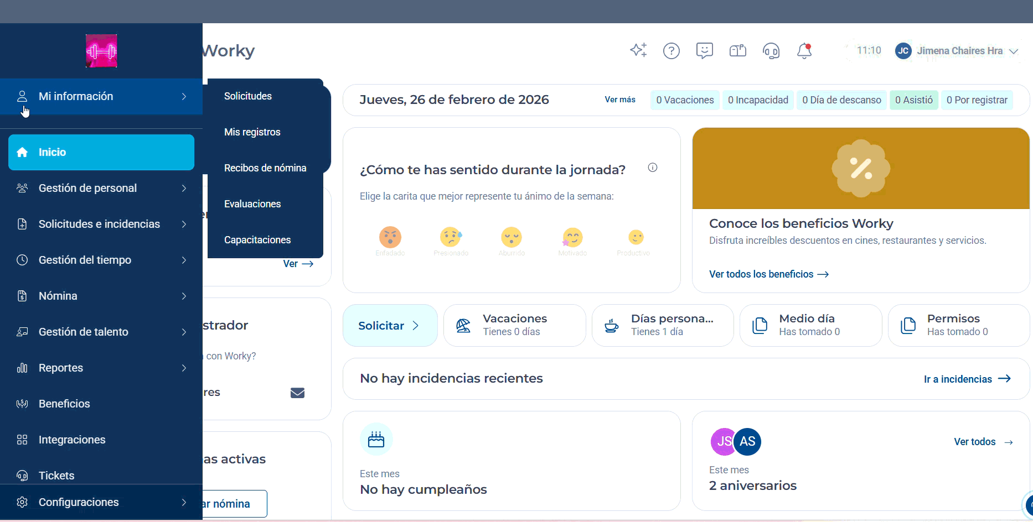This screenshot has width=1033, height=522.
Task: Follow the Ir a incidencias link
Action: (967, 379)
